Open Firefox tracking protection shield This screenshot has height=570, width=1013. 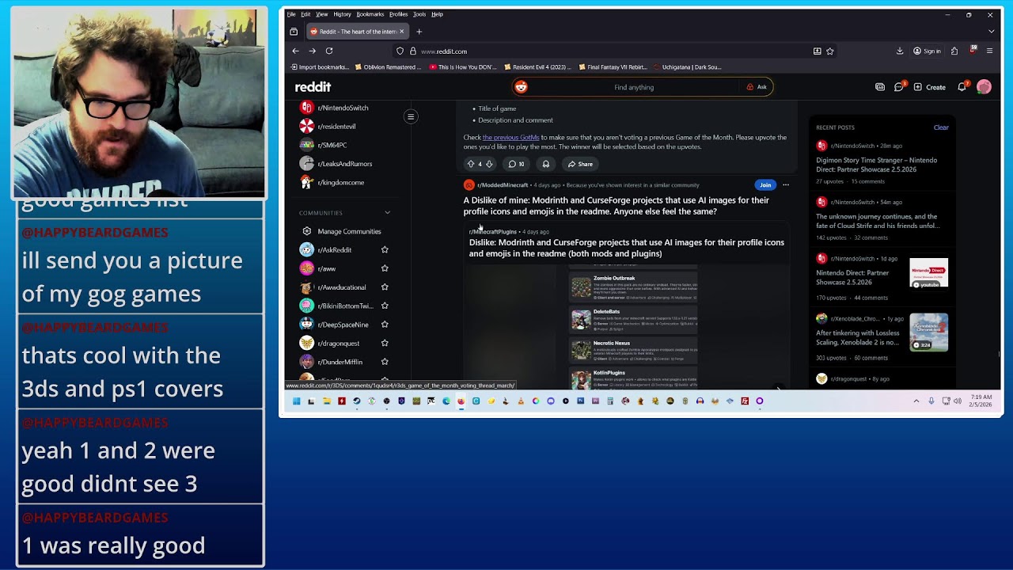click(x=400, y=51)
